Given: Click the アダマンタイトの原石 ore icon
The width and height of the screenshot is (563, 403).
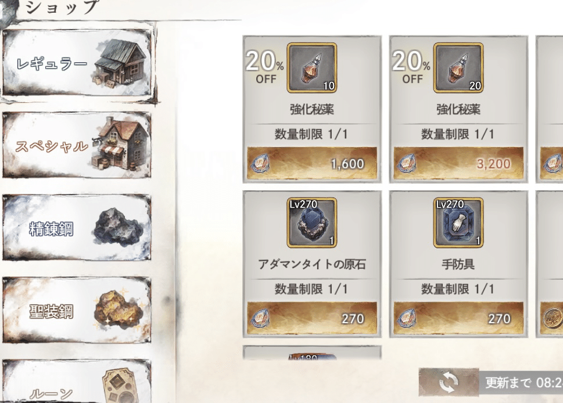Looking at the screenshot, I should 311,223.
